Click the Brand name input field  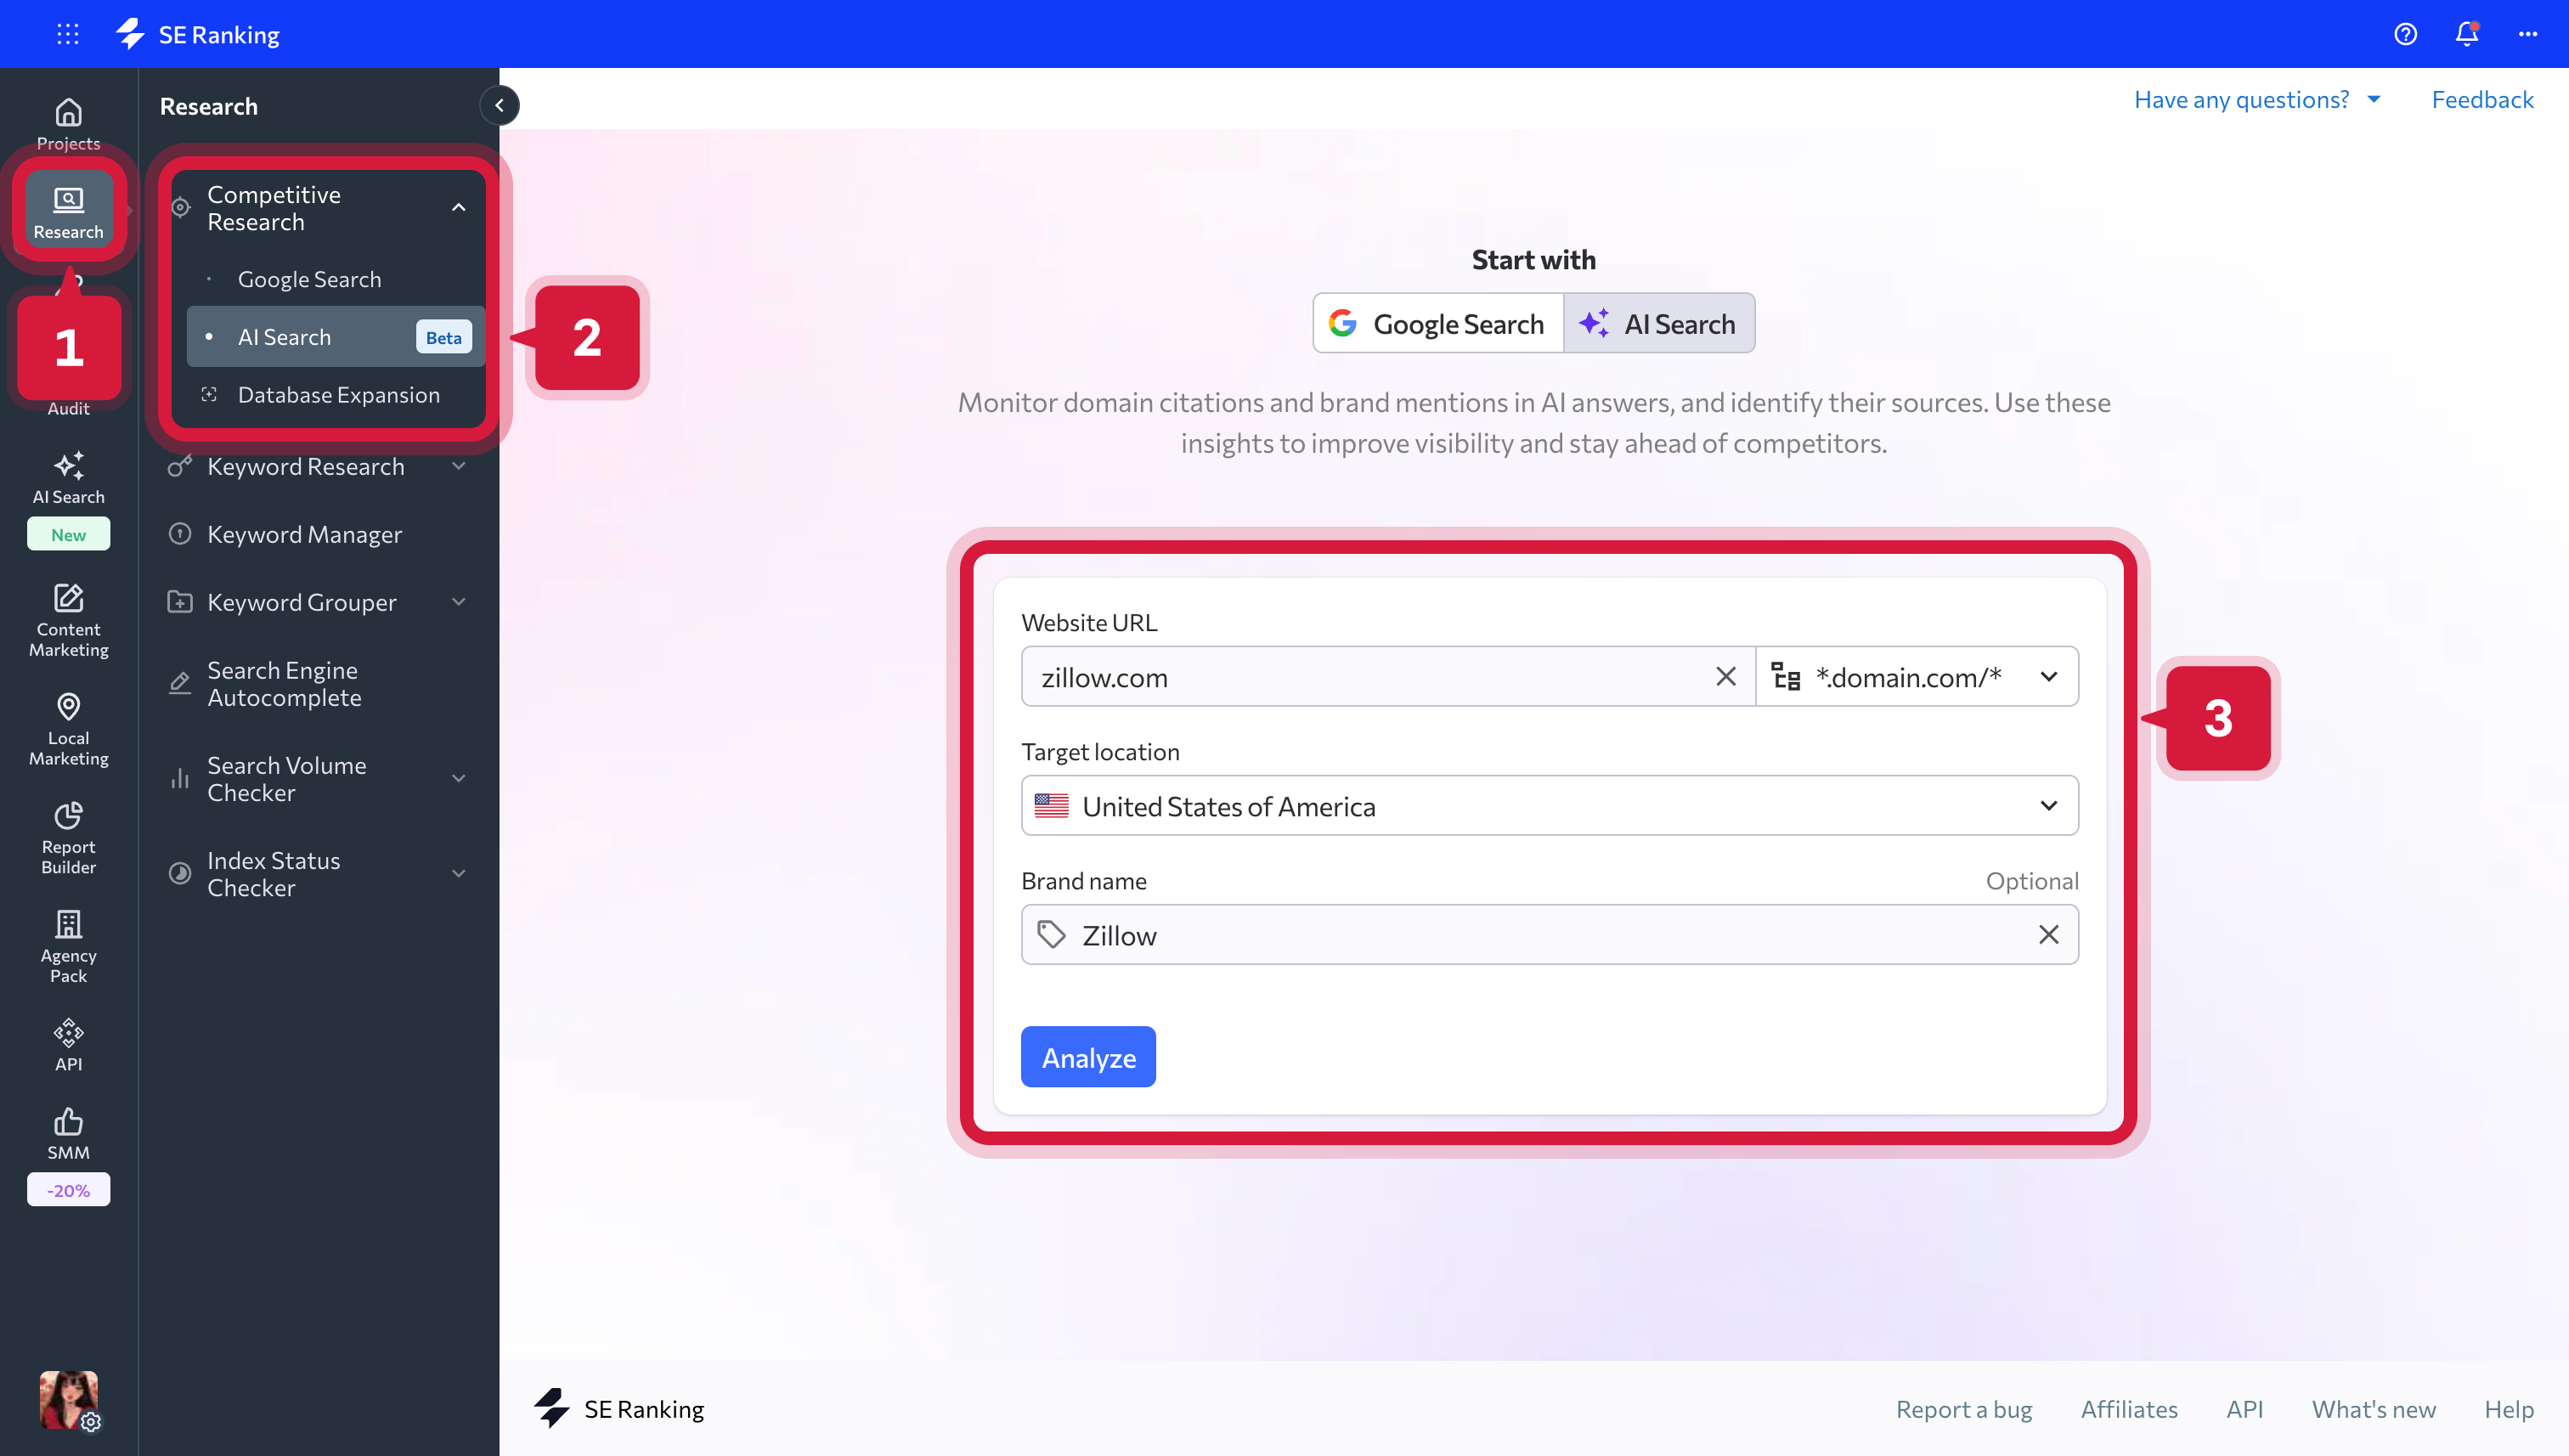tap(1549, 935)
